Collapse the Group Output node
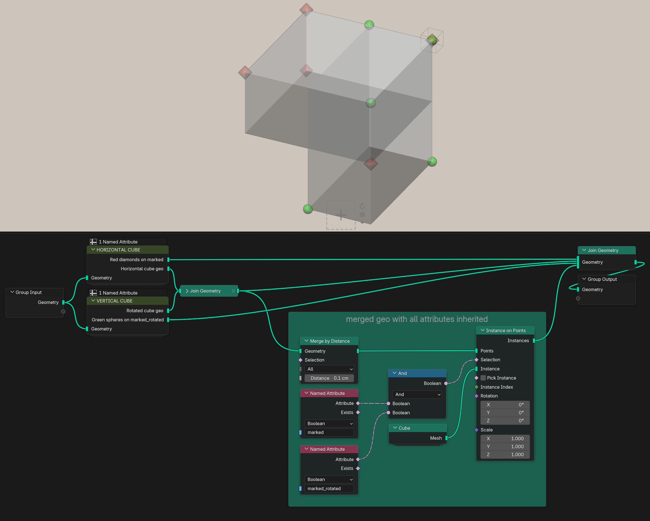Viewport: 650px width, 521px height. 584,279
